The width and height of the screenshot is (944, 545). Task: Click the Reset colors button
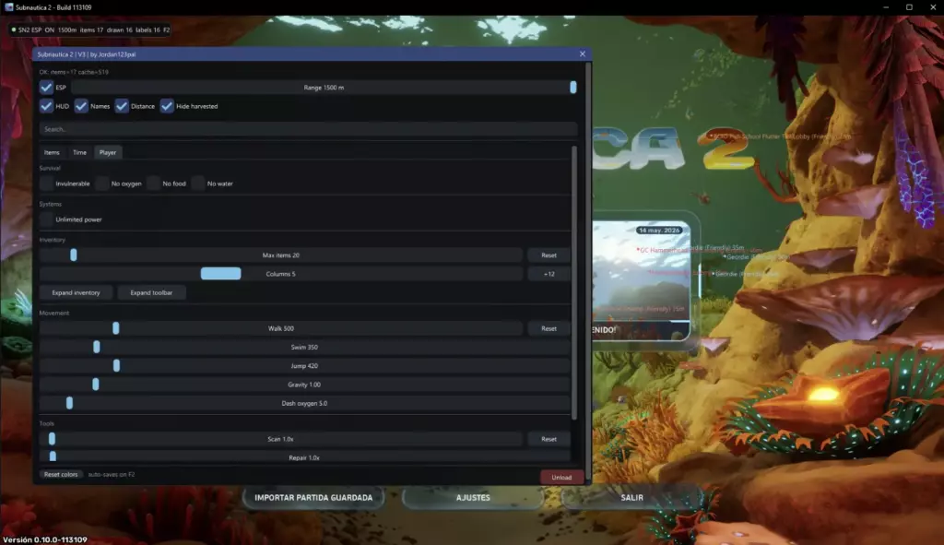61,475
